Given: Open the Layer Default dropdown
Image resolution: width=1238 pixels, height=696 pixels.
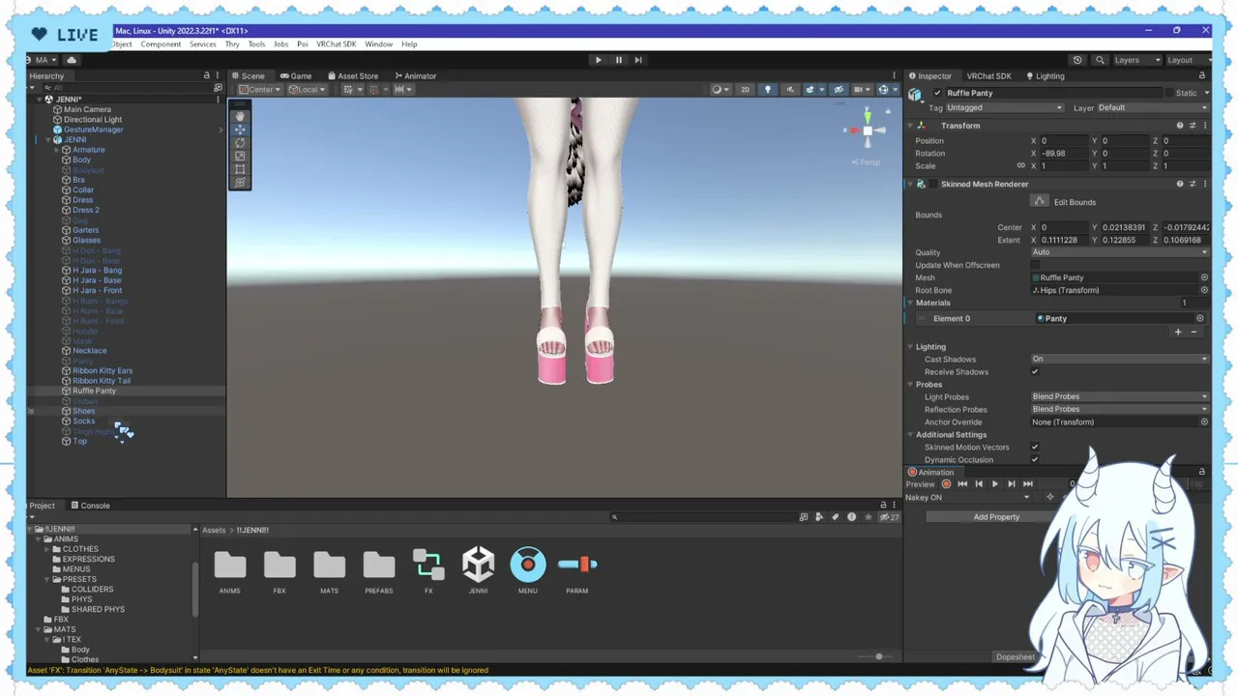Looking at the screenshot, I should click(1152, 107).
